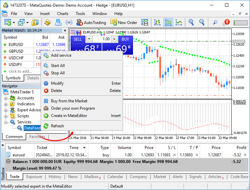Open search with the magnifier icon

click(215, 22)
